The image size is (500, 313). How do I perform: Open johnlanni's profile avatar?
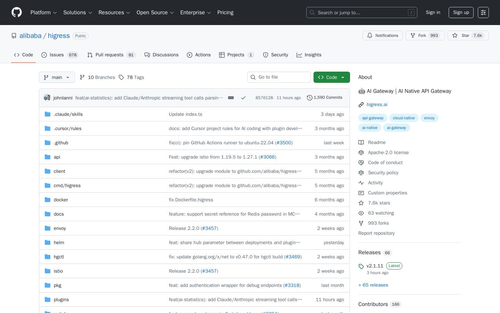click(x=47, y=98)
